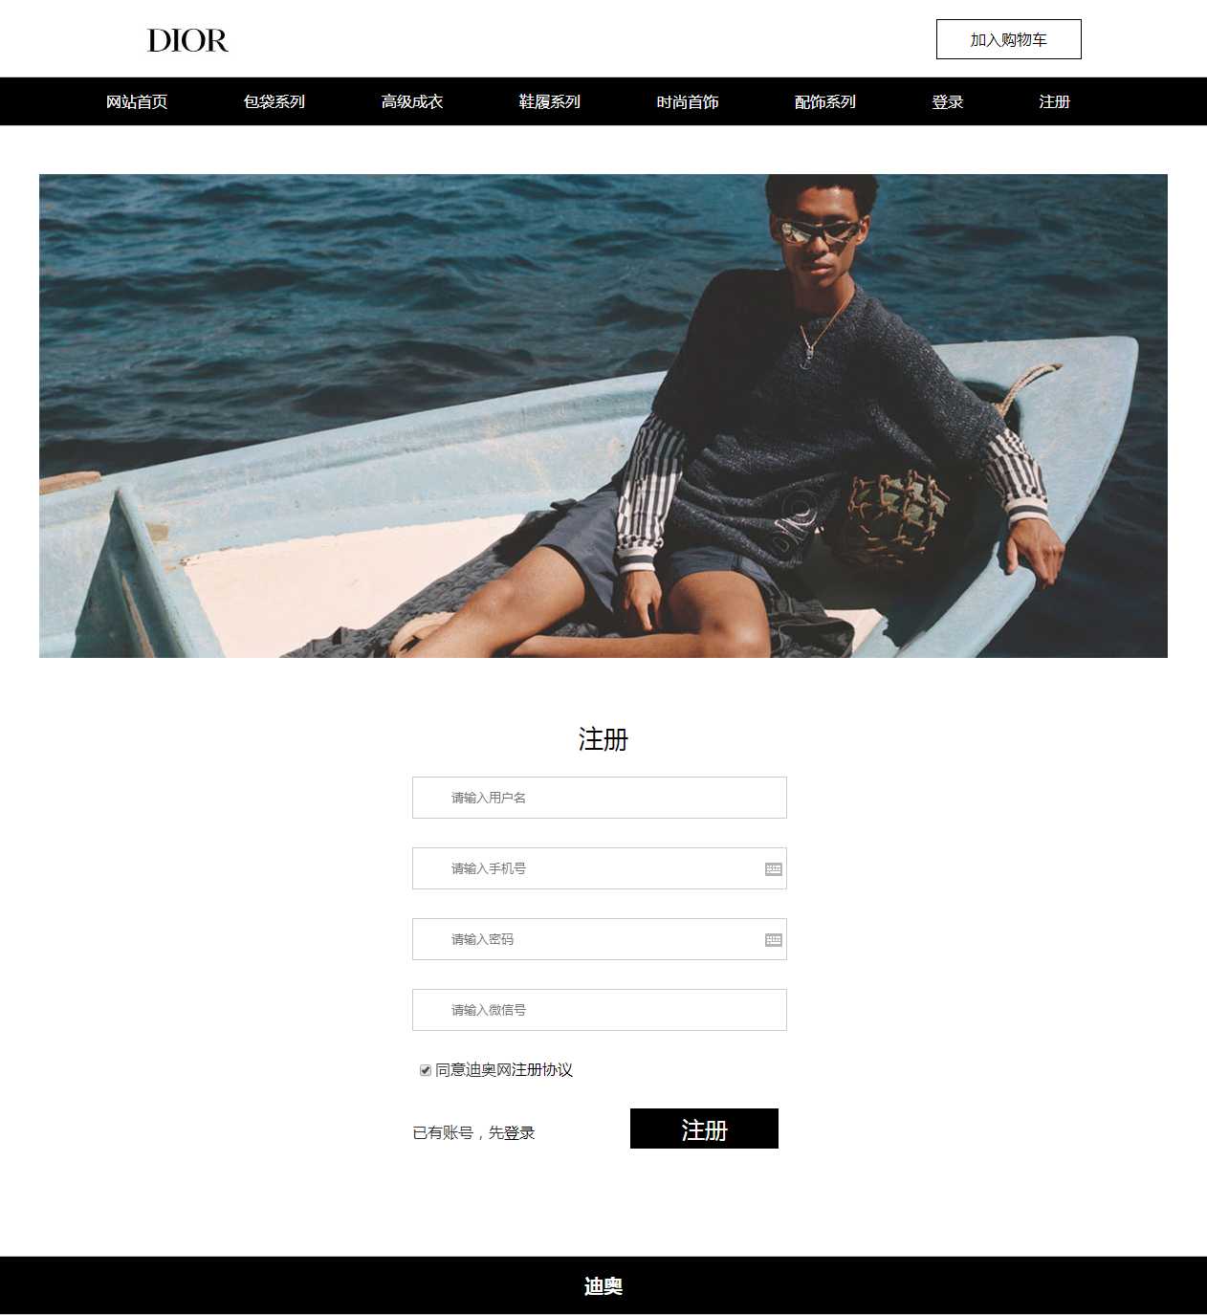Focus the 请输入密码 input field
1207x1315 pixels.
[x=600, y=939]
